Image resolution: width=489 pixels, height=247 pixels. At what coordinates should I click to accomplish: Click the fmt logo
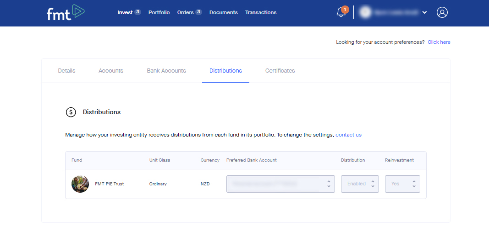coord(66,13)
